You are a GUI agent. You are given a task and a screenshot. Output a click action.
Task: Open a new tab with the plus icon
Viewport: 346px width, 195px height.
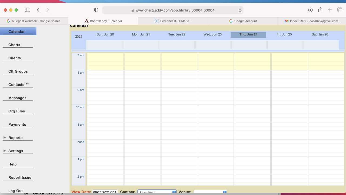click(330, 10)
